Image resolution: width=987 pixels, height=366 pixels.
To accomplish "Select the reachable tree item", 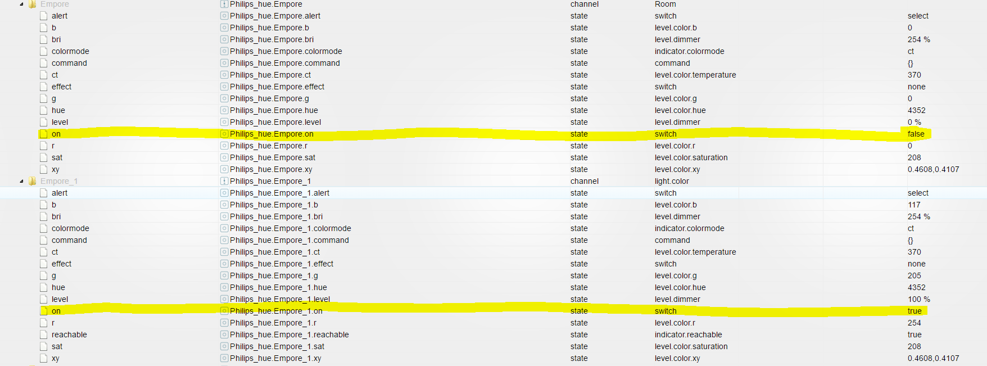I will 69,335.
